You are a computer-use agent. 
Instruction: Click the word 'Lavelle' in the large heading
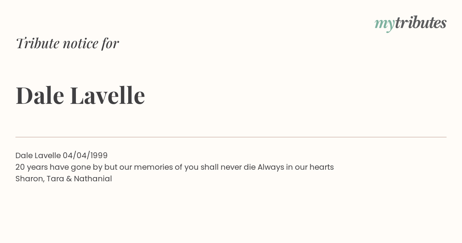point(107,95)
